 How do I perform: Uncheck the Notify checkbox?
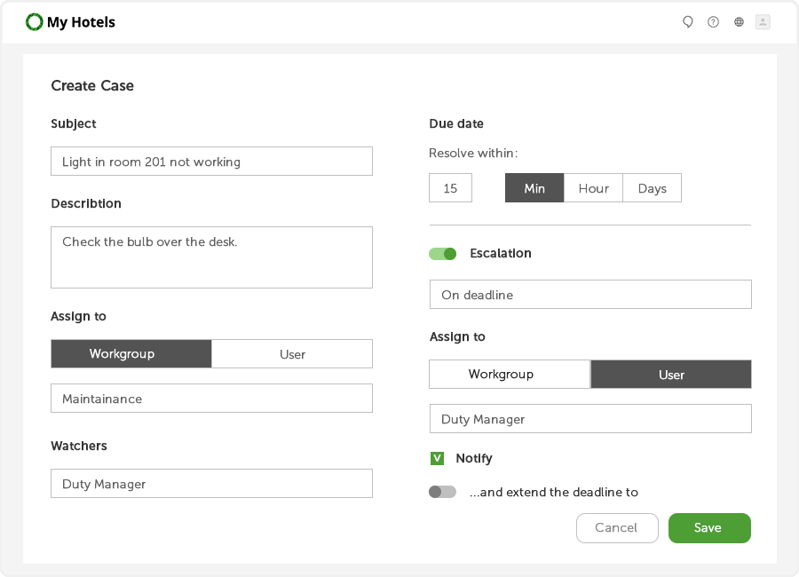[x=437, y=459]
